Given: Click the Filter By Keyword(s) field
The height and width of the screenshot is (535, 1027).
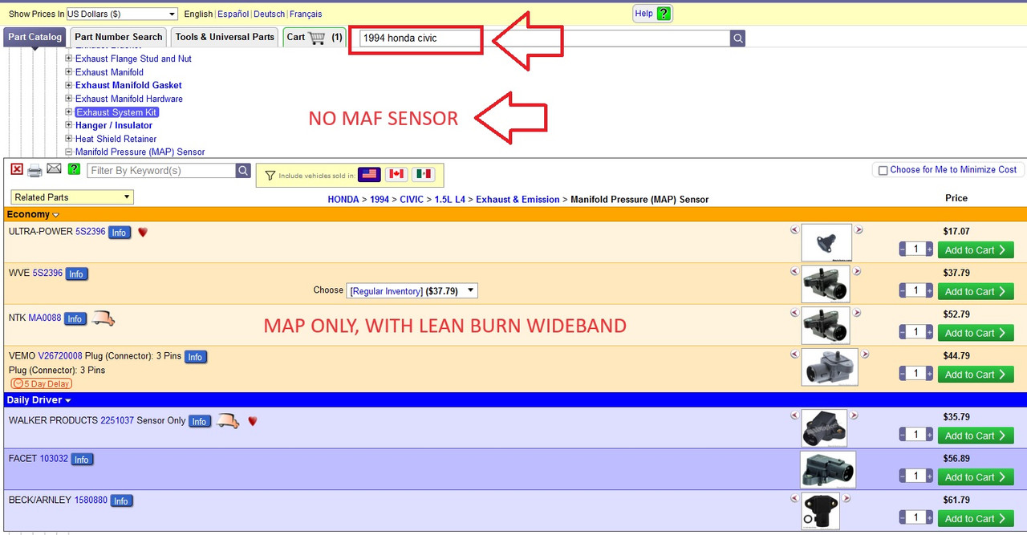Looking at the screenshot, I should pos(161,171).
